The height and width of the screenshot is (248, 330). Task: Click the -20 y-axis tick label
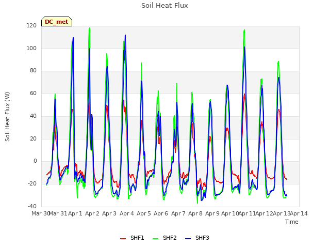[x=32, y=184]
